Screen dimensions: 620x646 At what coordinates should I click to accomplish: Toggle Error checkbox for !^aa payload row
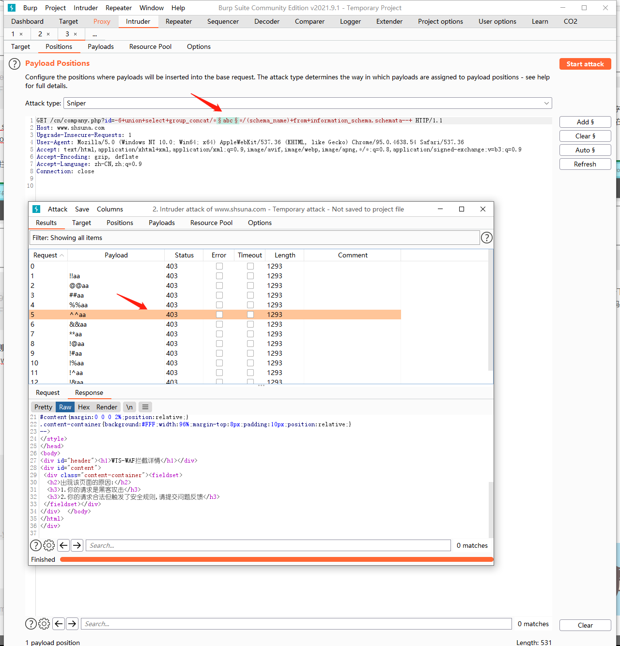tap(219, 373)
